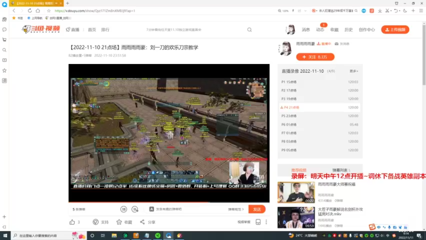The image size is (426, 240).
Task: Click the main video player area
Action: pyautogui.click(x=169, y=133)
